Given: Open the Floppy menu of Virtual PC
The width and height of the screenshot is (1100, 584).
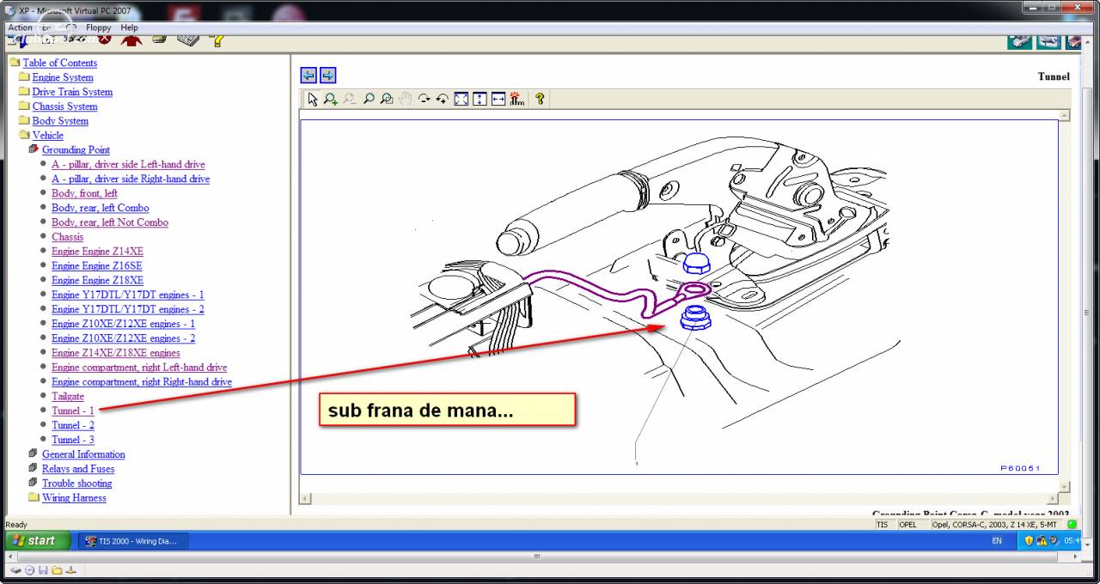Looking at the screenshot, I should pos(99,27).
